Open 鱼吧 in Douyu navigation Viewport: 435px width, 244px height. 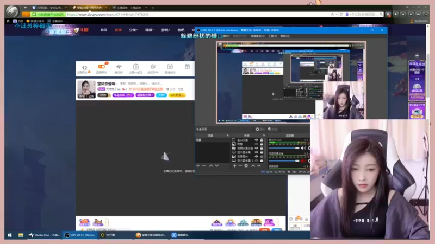[181, 30]
